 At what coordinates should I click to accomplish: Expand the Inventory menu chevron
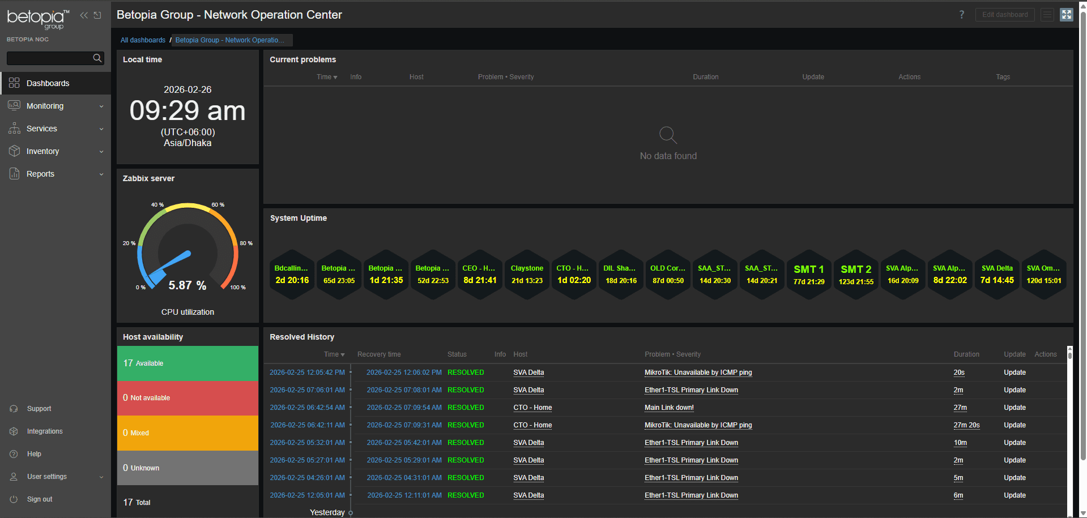pyautogui.click(x=101, y=152)
